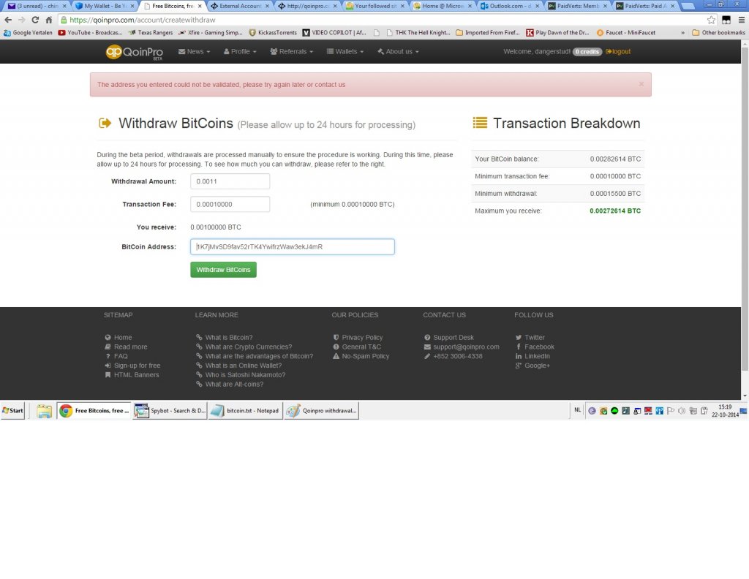The image size is (749, 579).
Task: Show more bookmarks with the chevron
Action: coord(682,32)
